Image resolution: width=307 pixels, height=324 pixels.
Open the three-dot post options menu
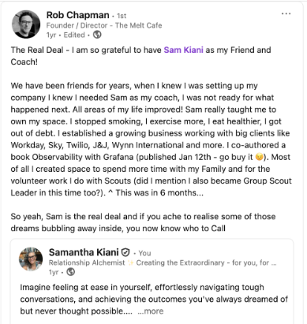(286, 13)
